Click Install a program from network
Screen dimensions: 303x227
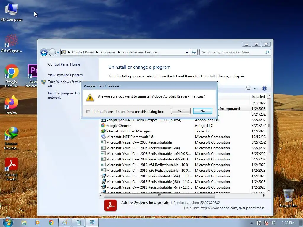click(x=64, y=95)
